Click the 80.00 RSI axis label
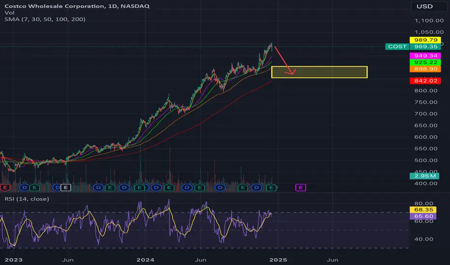This screenshot has width=450, height=265. 423,203
